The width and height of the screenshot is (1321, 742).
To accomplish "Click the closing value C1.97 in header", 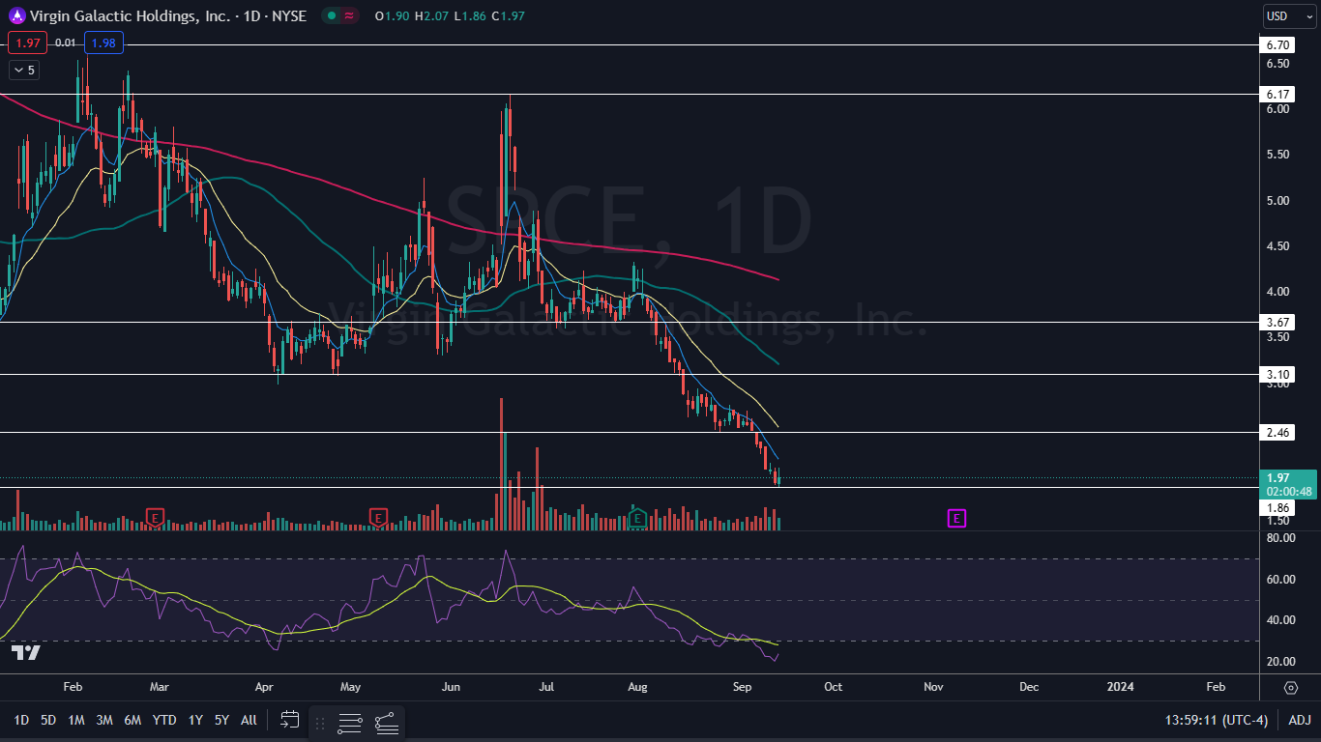I will (x=508, y=15).
